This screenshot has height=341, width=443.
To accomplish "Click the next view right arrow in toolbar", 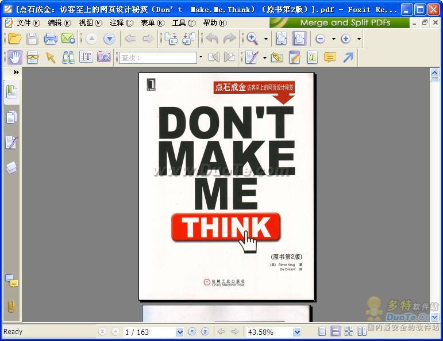I will coord(148,39).
